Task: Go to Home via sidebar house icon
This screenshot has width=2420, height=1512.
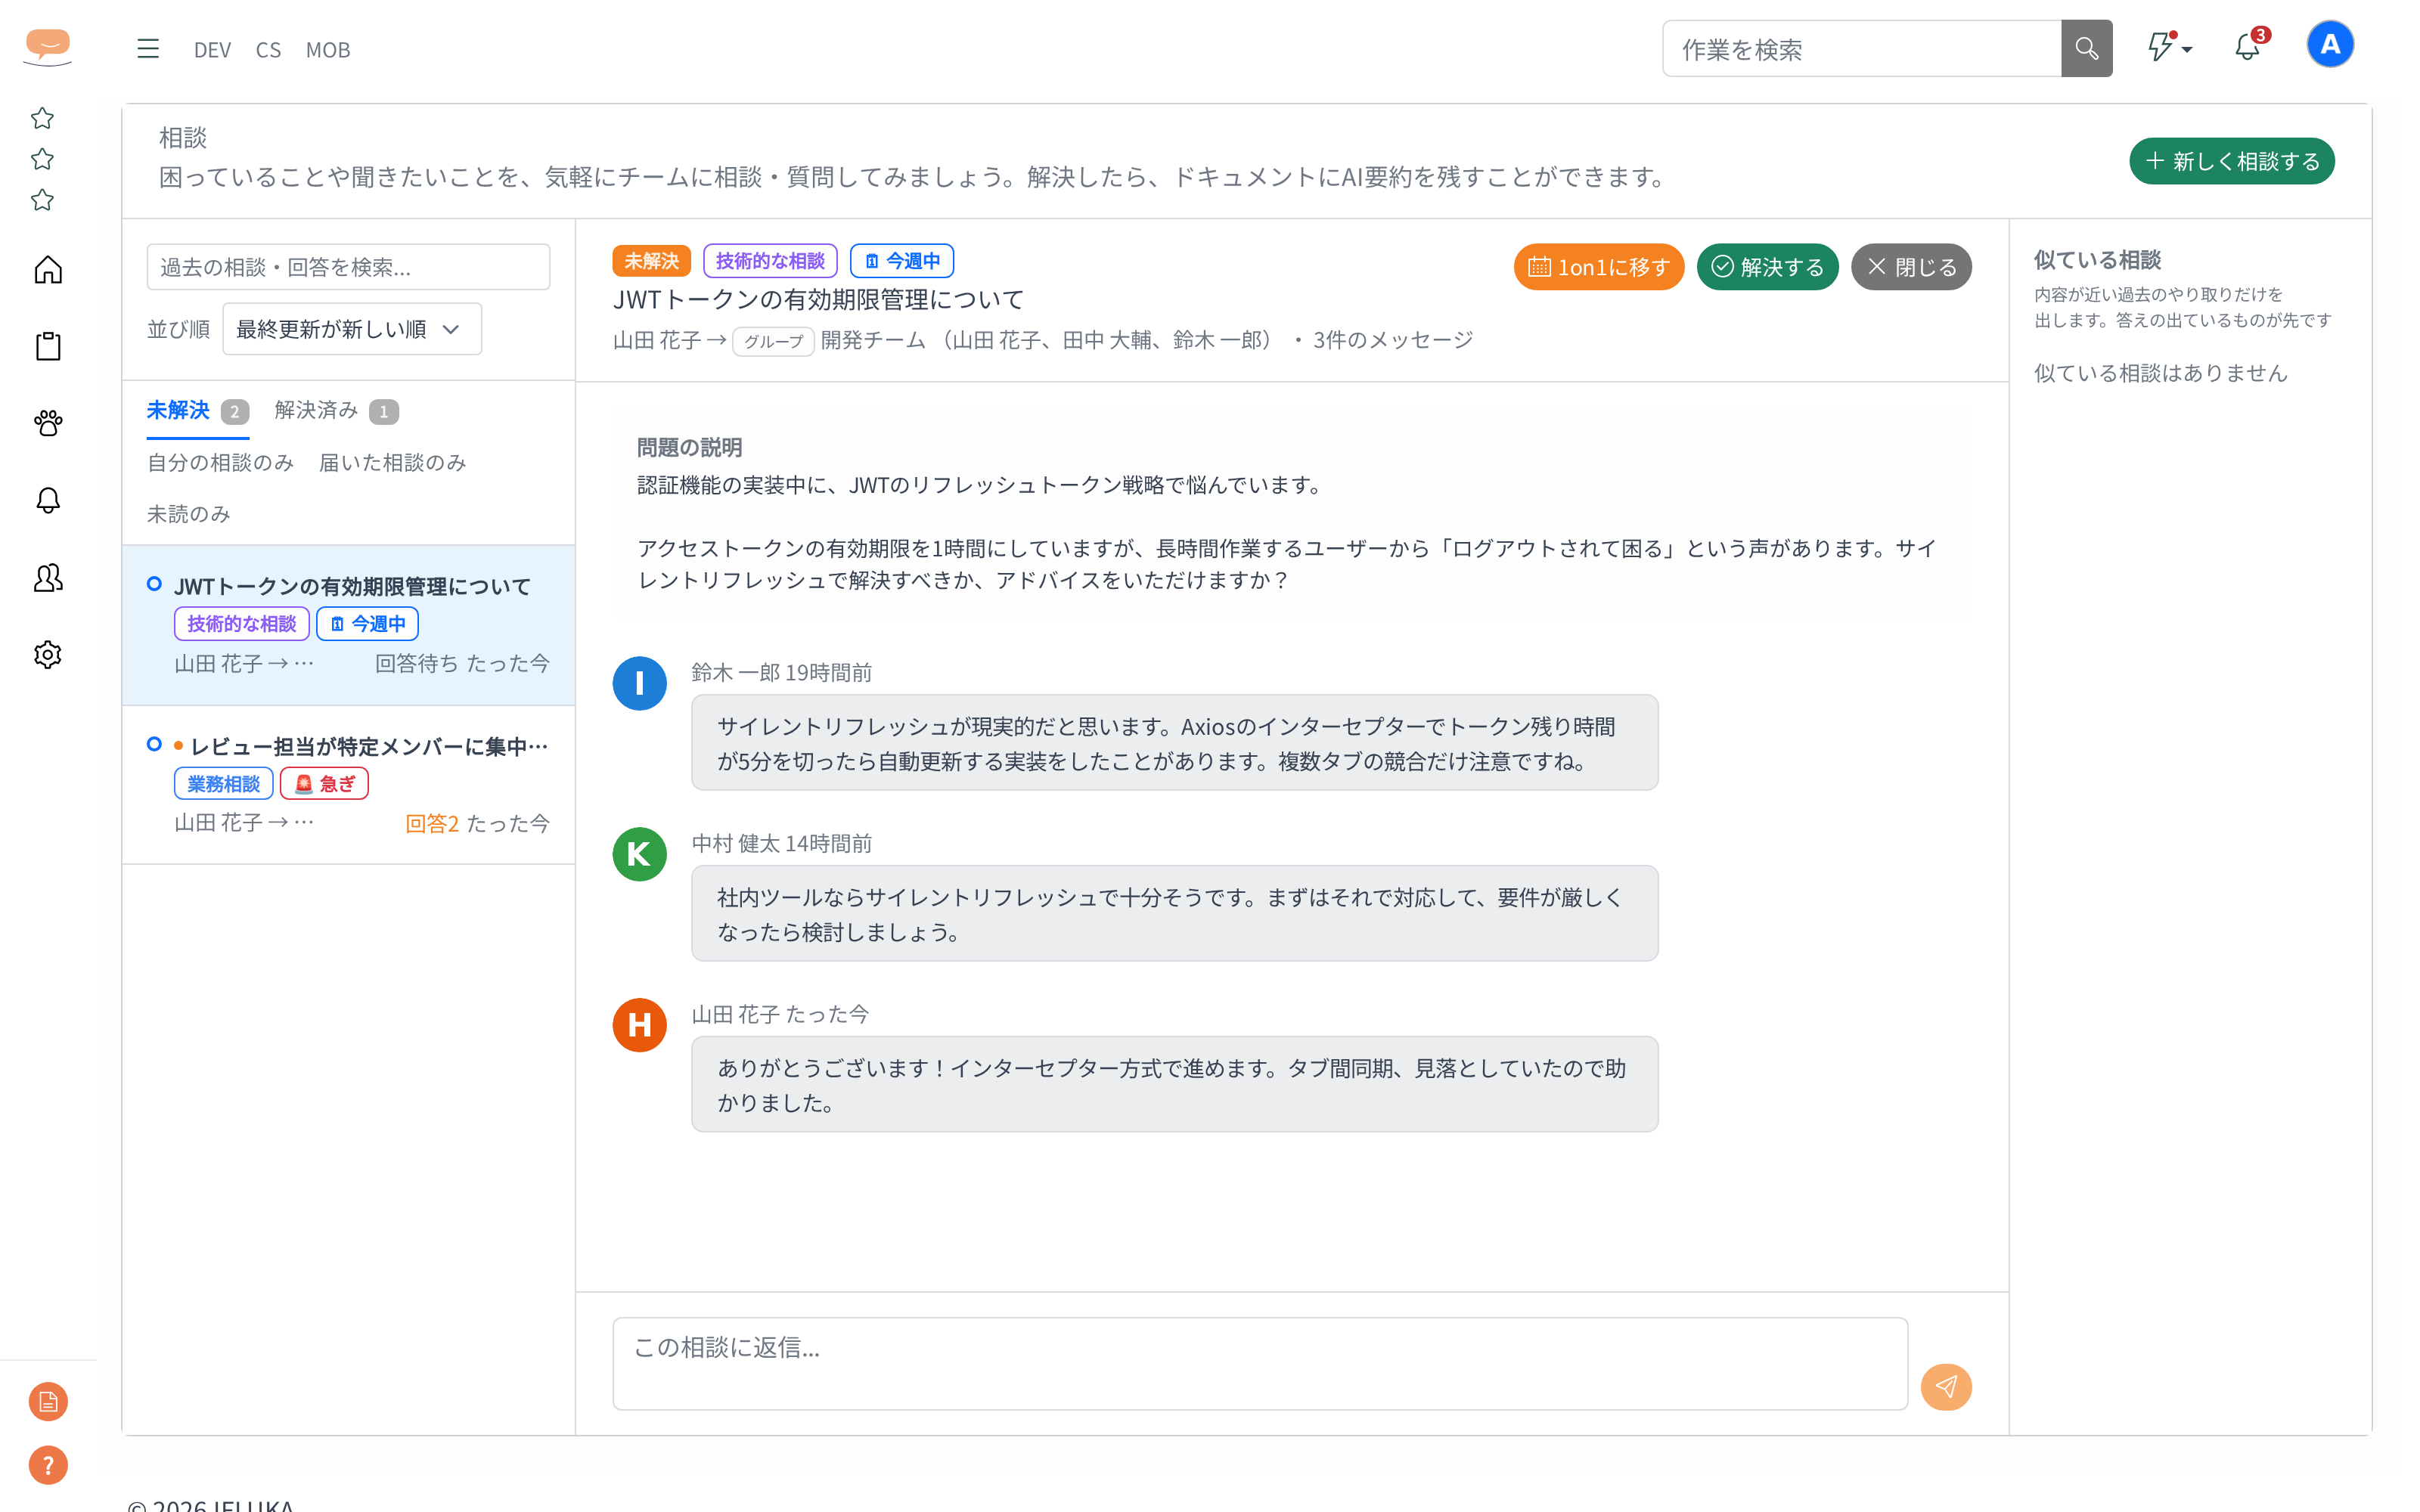Action: pos(48,270)
